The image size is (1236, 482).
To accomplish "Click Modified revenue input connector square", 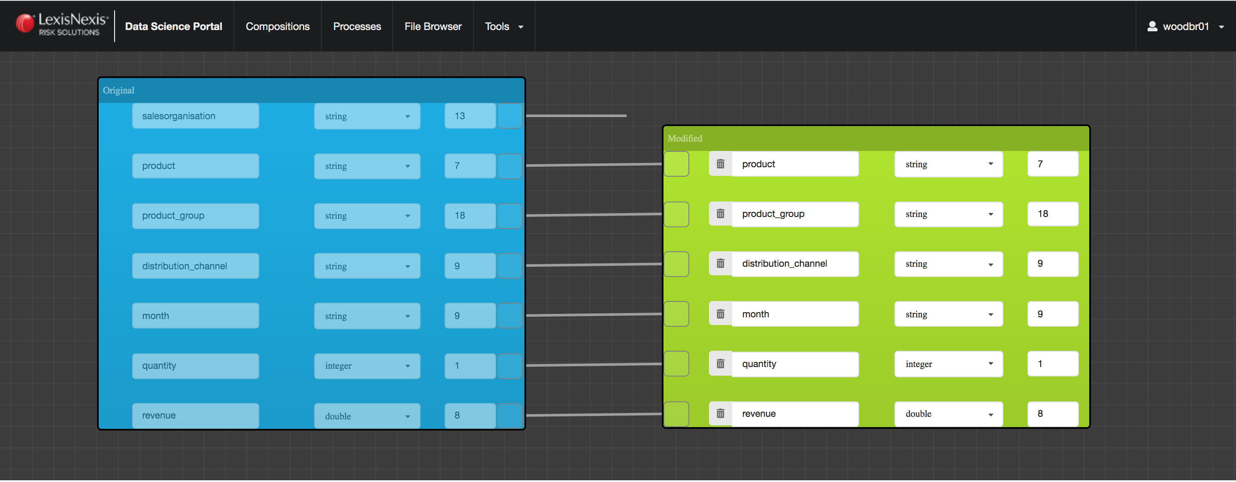I will click(676, 414).
